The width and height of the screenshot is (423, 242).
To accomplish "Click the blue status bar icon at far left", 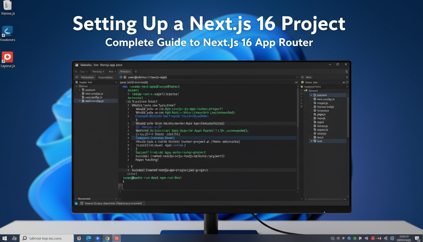I will click(76, 204).
